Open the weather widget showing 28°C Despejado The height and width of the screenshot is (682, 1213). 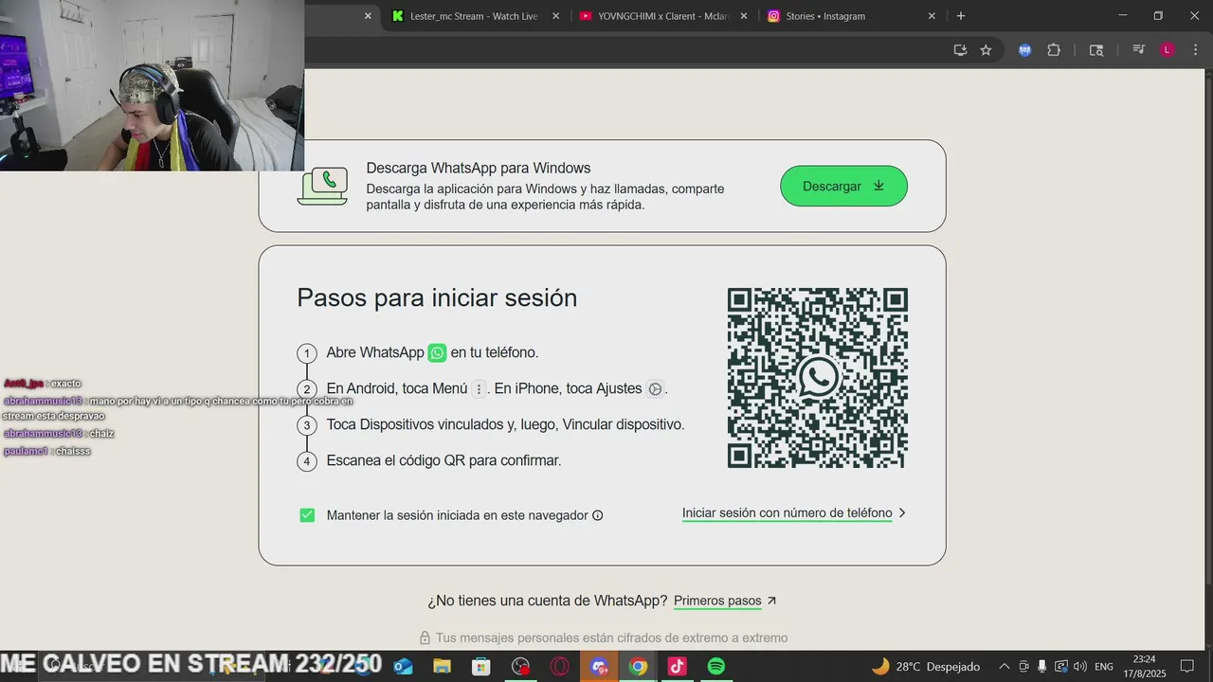click(x=926, y=667)
